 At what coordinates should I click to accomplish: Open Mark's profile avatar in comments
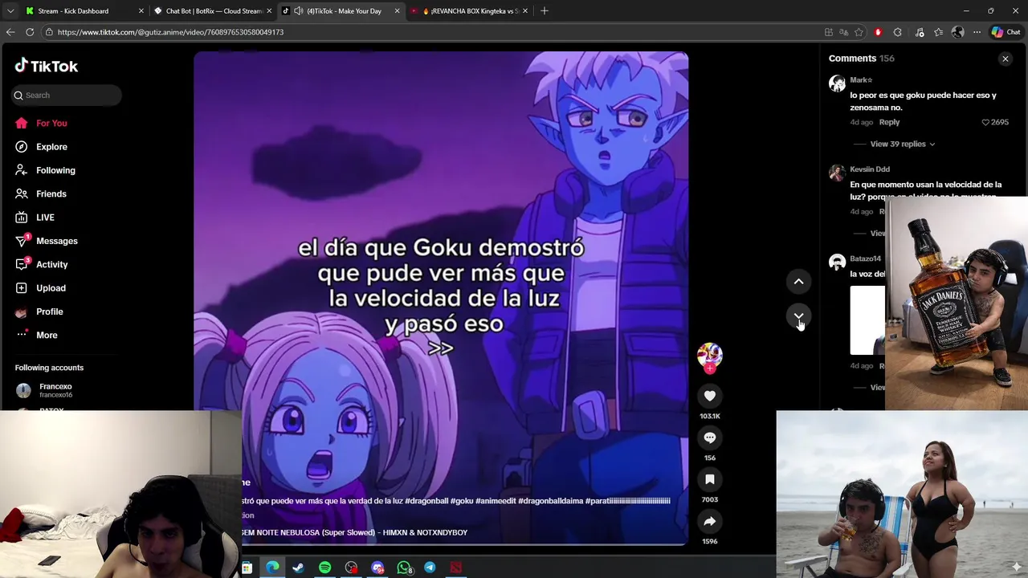click(x=837, y=83)
